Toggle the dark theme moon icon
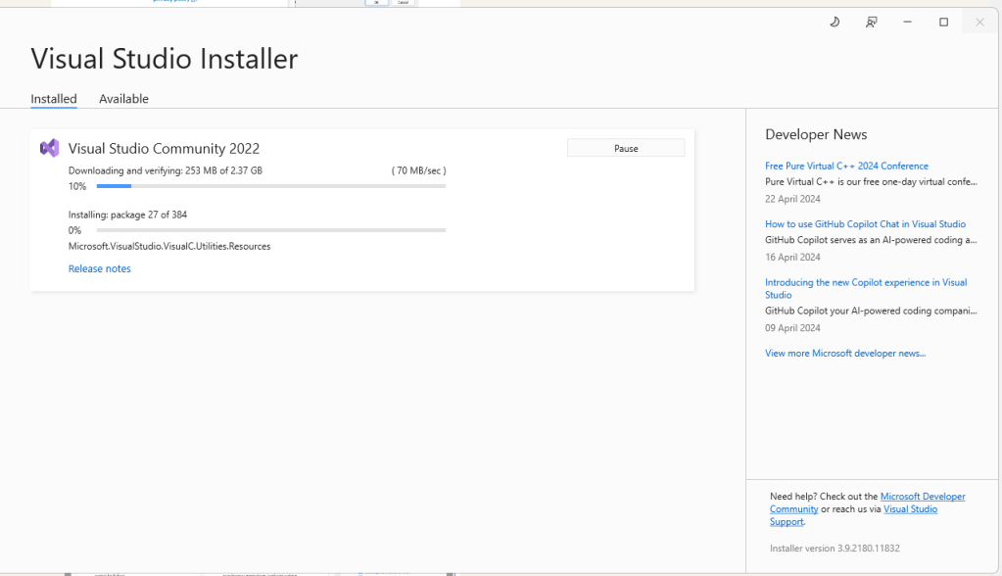The width and height of the screenshot is (1002, 576). coord(835,23)
